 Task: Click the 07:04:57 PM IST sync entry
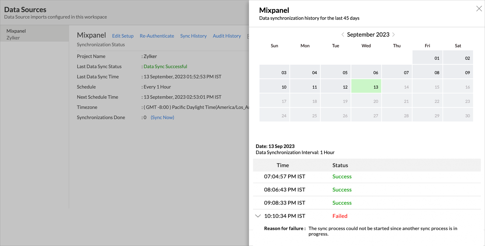point(367,176)
